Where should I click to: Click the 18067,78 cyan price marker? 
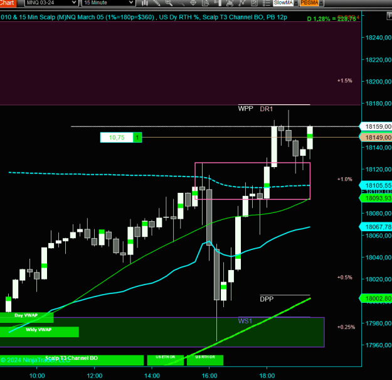[x=376, y=227]
